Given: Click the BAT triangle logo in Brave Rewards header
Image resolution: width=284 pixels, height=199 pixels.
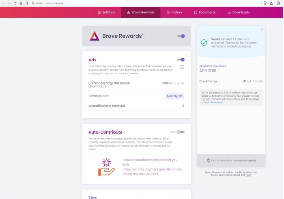Looking at the screenshot, I should pos(95,36).
